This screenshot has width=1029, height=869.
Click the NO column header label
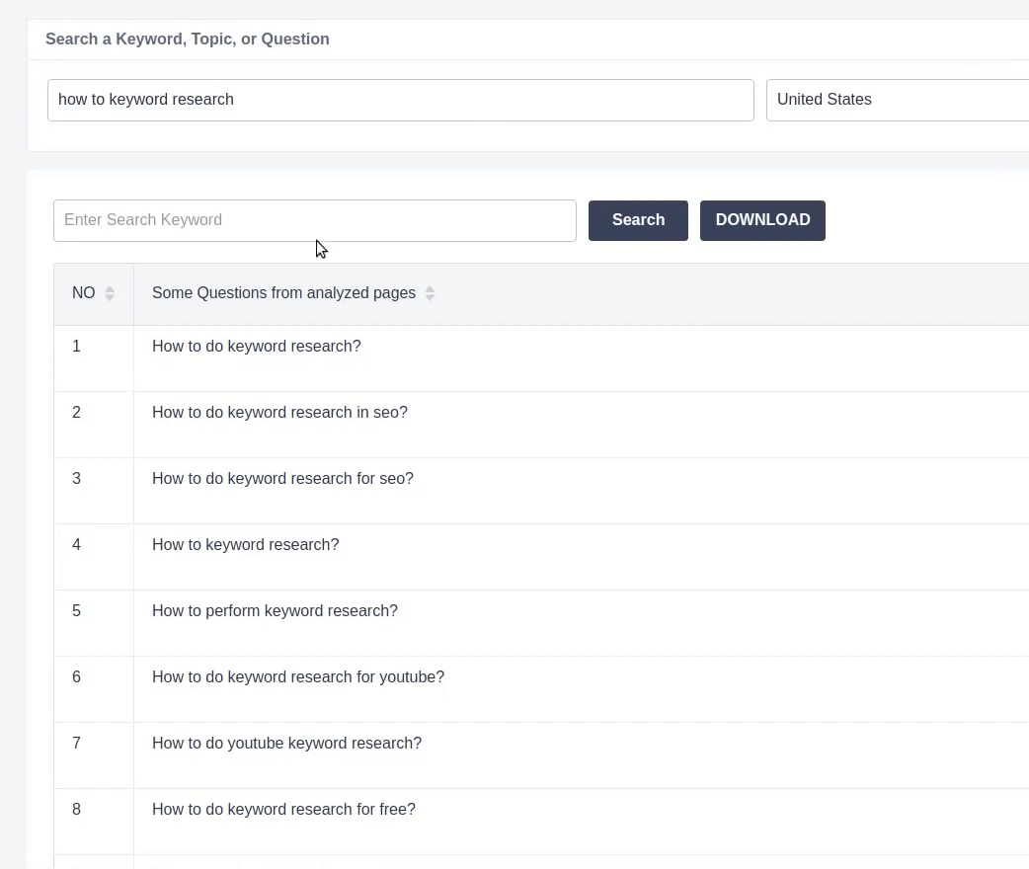pyautogui.click(x=84, y=293)
